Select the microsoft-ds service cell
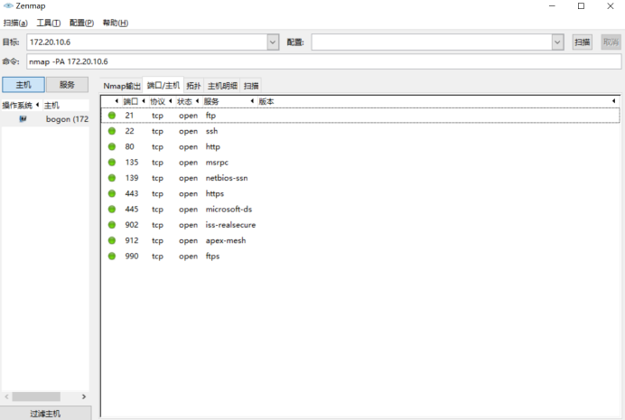 229,210
